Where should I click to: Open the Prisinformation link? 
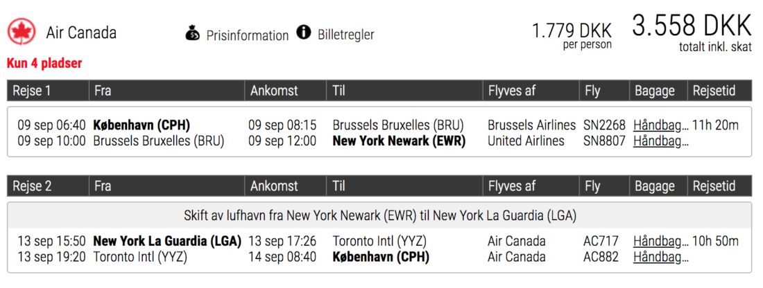coord(247,35)
